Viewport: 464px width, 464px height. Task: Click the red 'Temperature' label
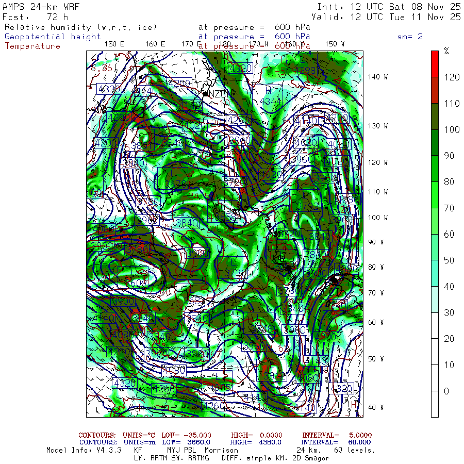point(32,46)
